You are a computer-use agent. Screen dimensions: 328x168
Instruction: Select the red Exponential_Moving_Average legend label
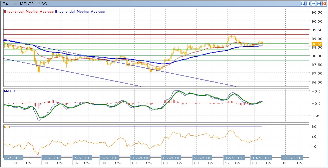click(29, 12)
